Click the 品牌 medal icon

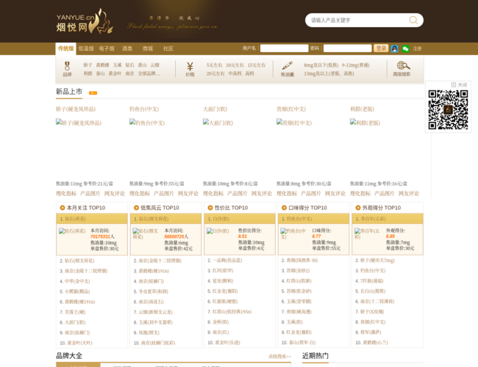(67, 66)
